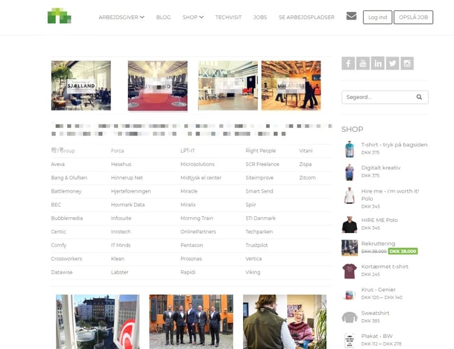Open the Morning Train company link
Viewport: 454px width, 349px height.
(196, 218)
